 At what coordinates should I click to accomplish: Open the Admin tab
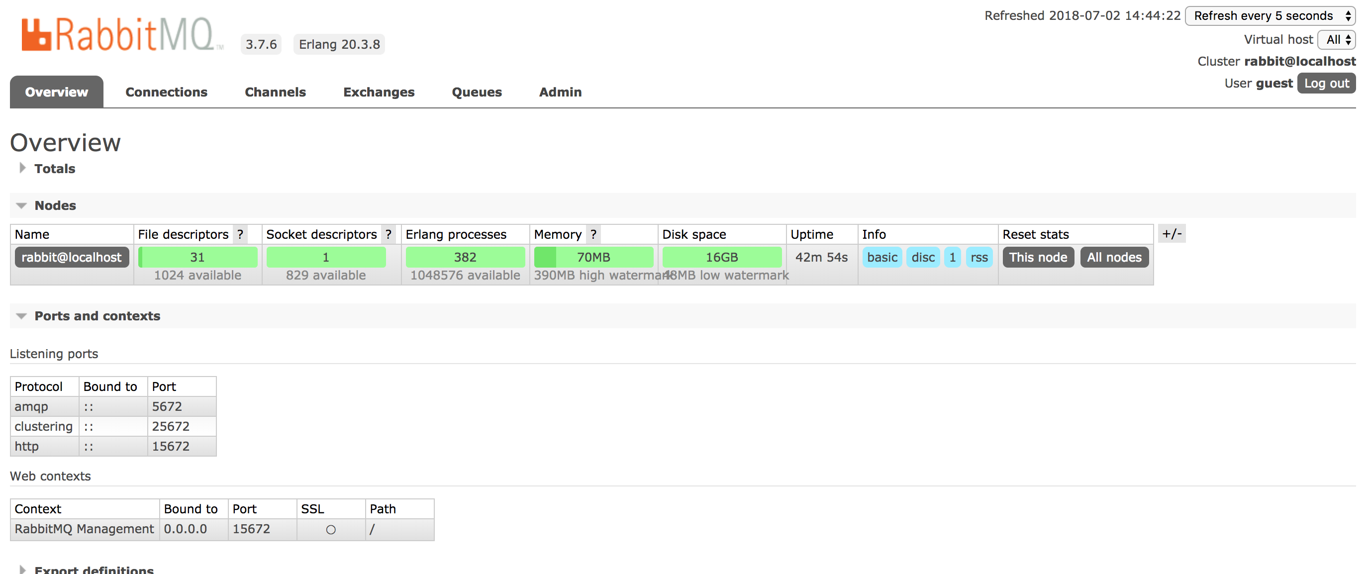click(x=560, y=92)
